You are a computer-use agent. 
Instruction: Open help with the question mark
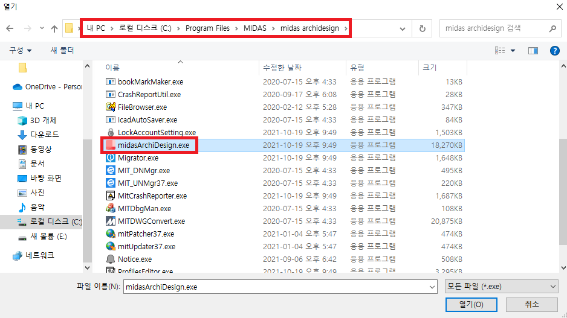coord(555,51)
